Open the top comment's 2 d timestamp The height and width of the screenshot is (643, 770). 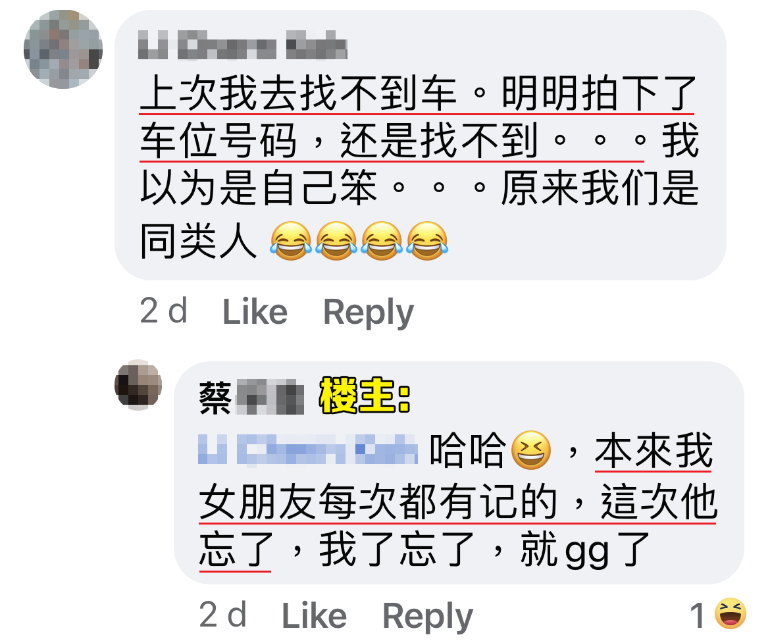point(163,311)
